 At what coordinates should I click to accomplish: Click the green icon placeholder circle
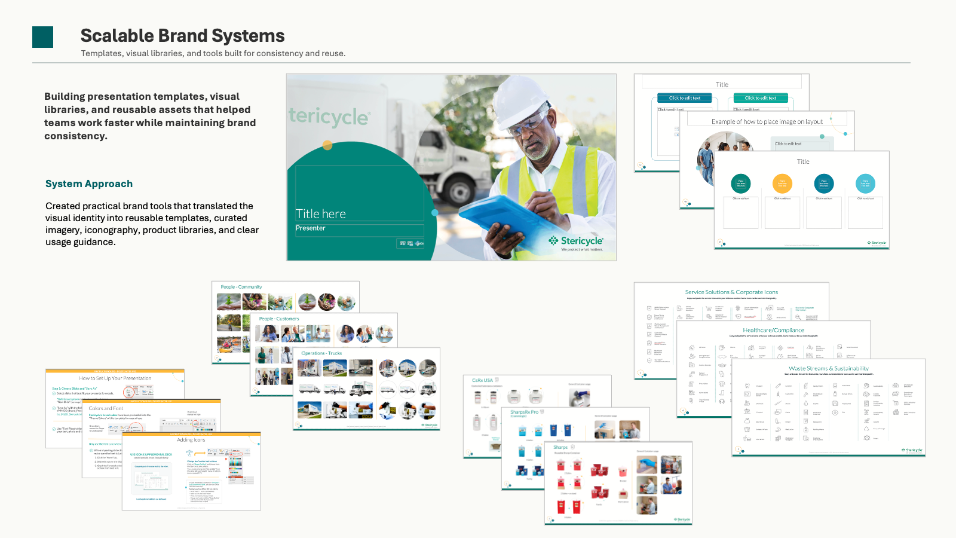coord(741,184)
